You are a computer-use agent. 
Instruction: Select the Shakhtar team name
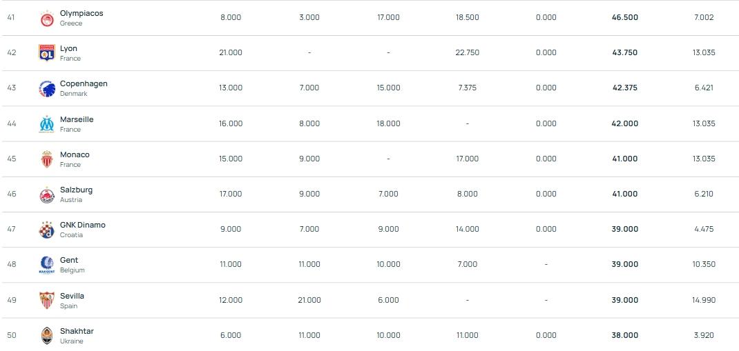(77, 331)
